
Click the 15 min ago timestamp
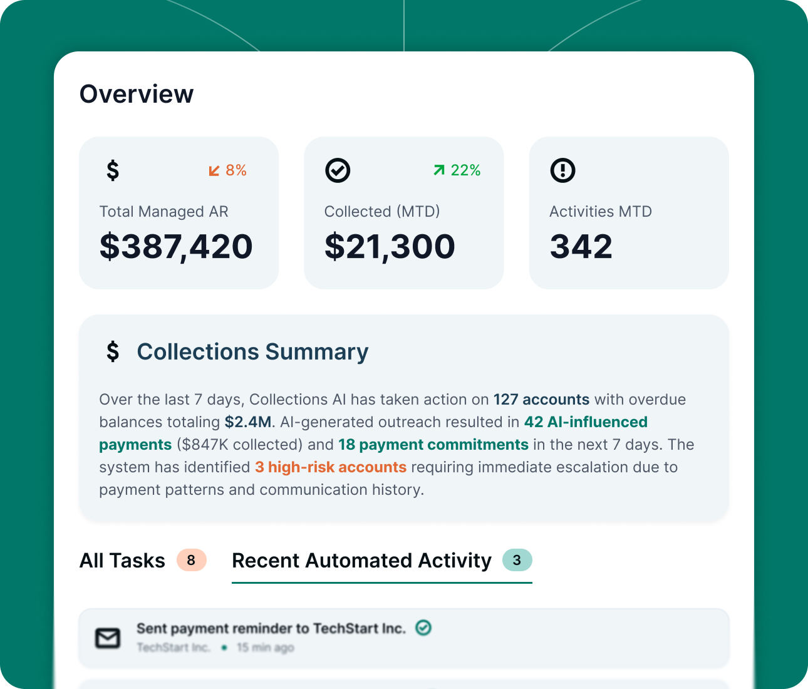point(265,648)
